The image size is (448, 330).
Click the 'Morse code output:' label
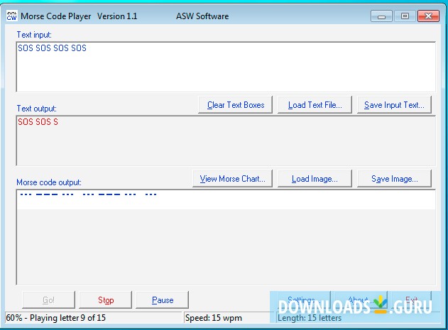[49, 182]
